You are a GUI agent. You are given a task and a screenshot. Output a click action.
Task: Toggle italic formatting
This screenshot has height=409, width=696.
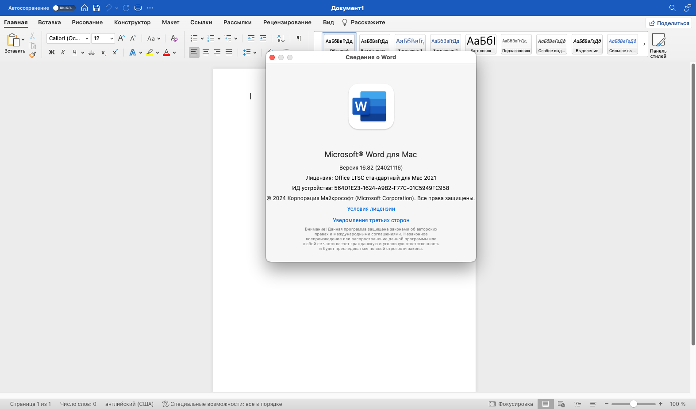point(63,53)
